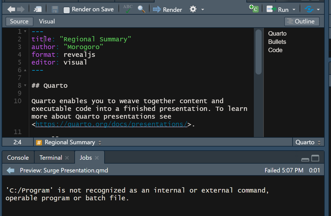
Task: Click the Render button
Action: coord(168,10)
